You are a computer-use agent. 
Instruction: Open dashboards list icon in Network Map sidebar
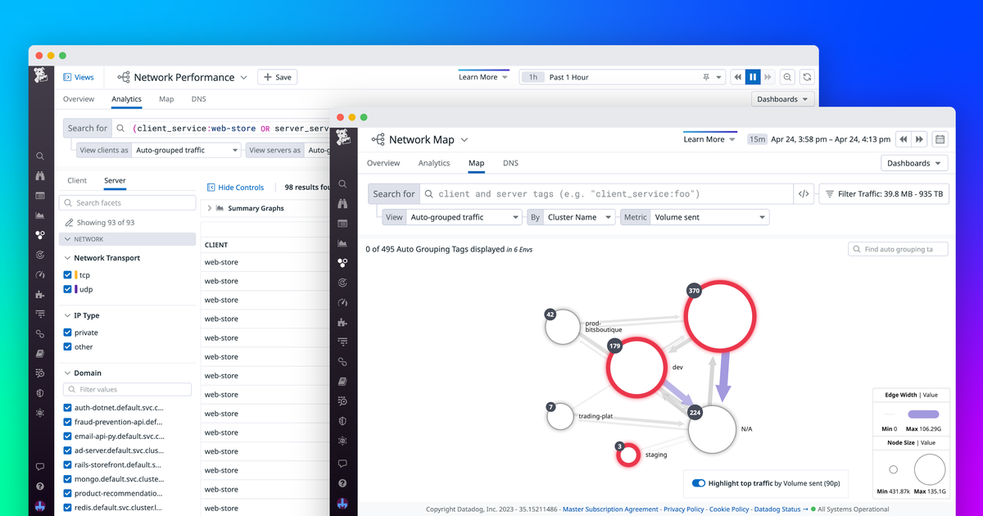(343, 224)
